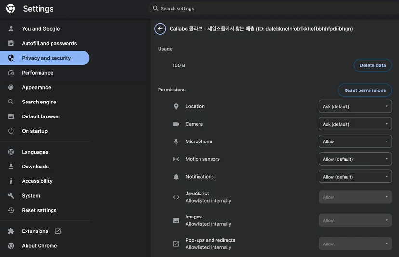Click the Delete data button
This screenshot has height=257, width=399.
coord(372,65)
